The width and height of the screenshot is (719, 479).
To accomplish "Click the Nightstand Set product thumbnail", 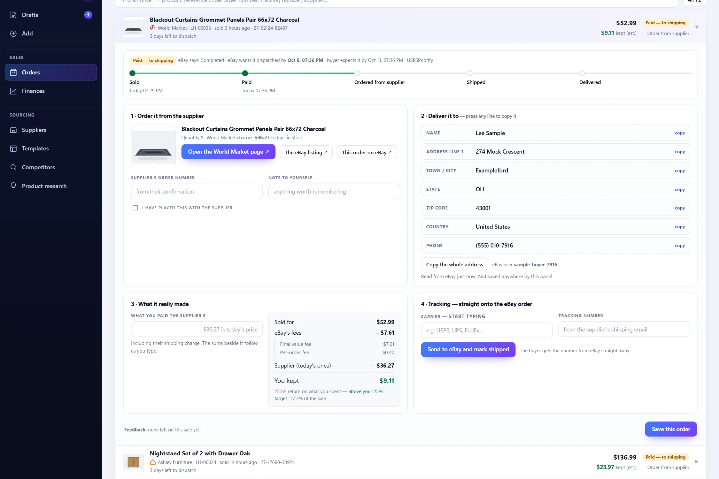I will point(133,461).
